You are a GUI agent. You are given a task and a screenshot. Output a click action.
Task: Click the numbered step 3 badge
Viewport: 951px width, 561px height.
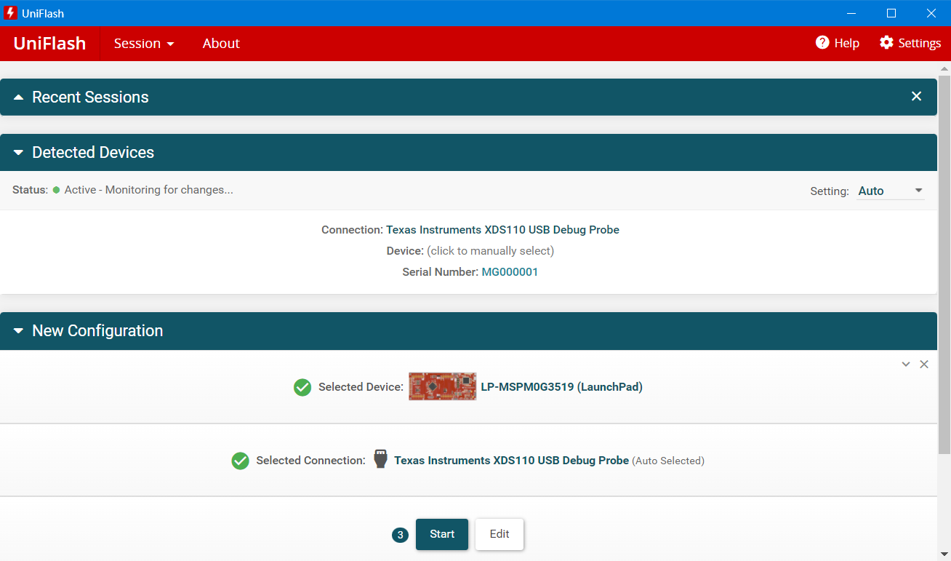399,534
